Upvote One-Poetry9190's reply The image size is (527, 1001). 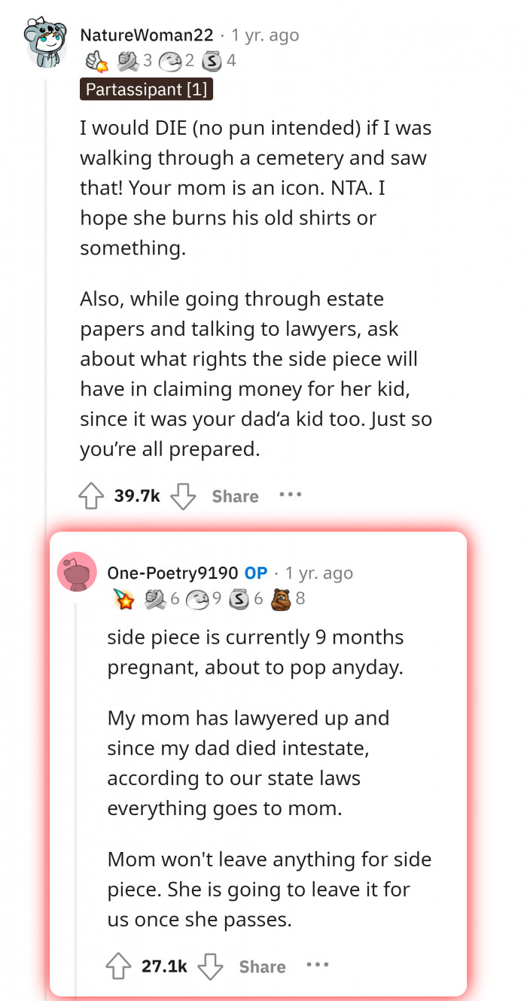click(118, 966)
